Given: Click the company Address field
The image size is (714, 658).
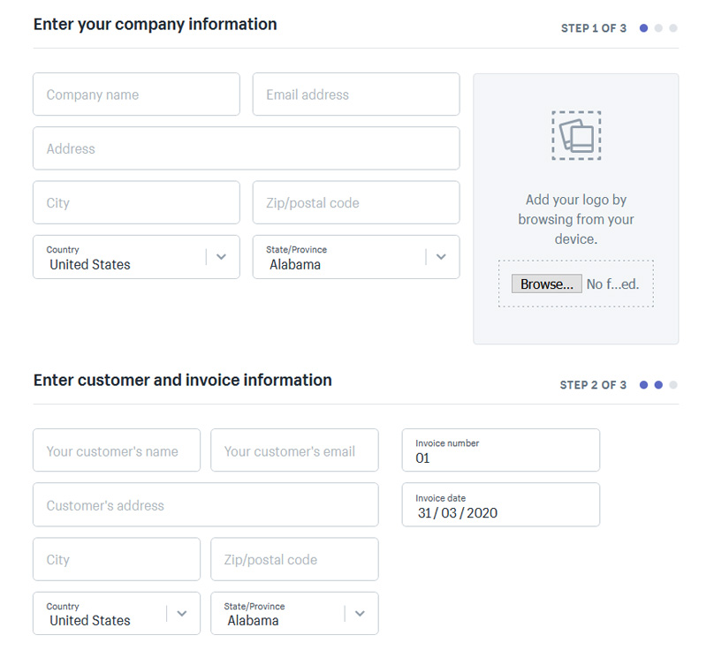Looking at the screenshot, I should coord(246,148).
